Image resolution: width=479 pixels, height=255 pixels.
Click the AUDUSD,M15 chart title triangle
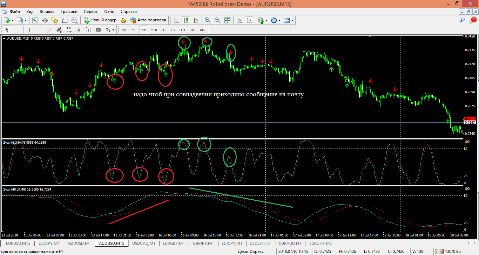[x=4, y=39]
